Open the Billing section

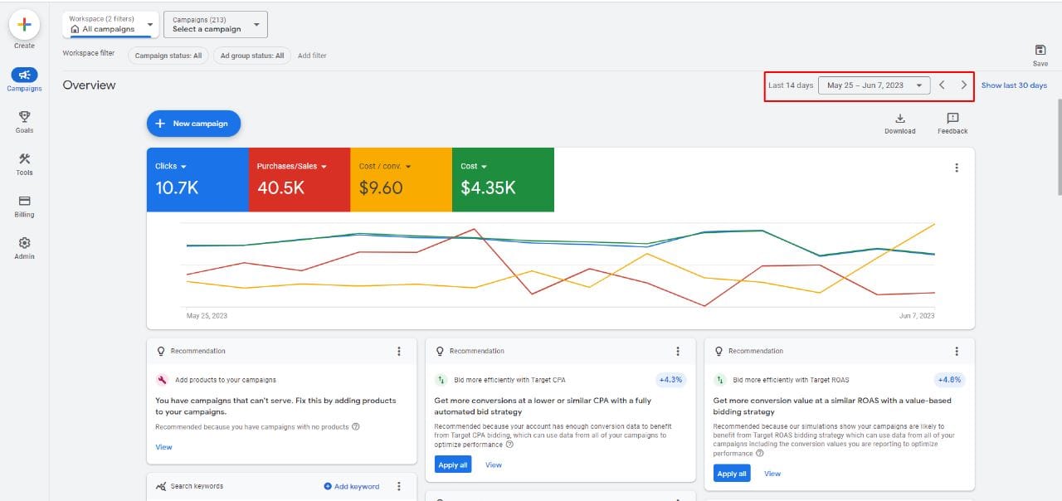[24, 202]
